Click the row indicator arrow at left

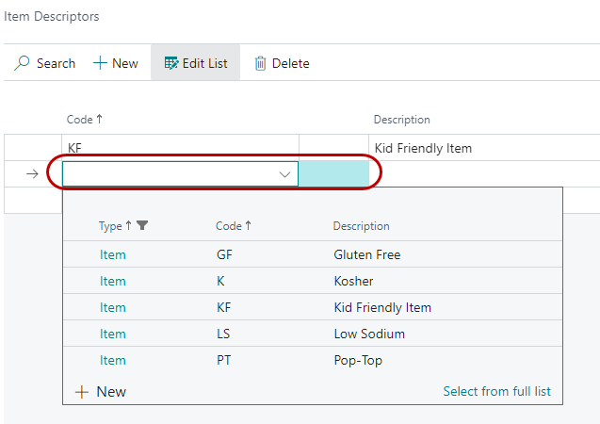(x=33, y=174)
